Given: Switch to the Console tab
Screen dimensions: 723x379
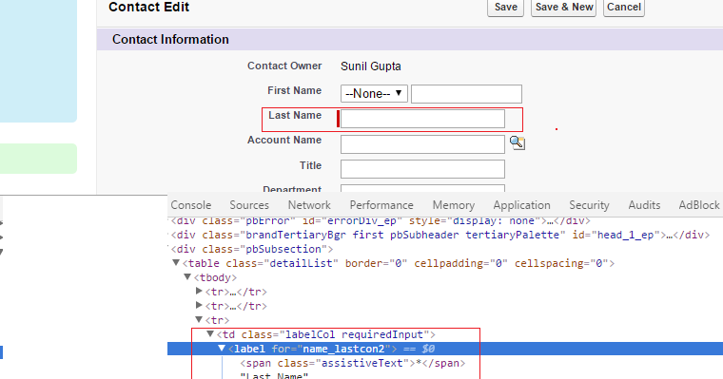Looking at the screenshot, I should click(191, 205).
